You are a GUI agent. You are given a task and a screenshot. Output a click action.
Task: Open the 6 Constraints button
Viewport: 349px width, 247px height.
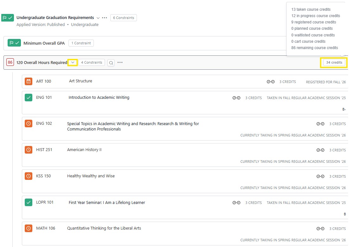124,18
